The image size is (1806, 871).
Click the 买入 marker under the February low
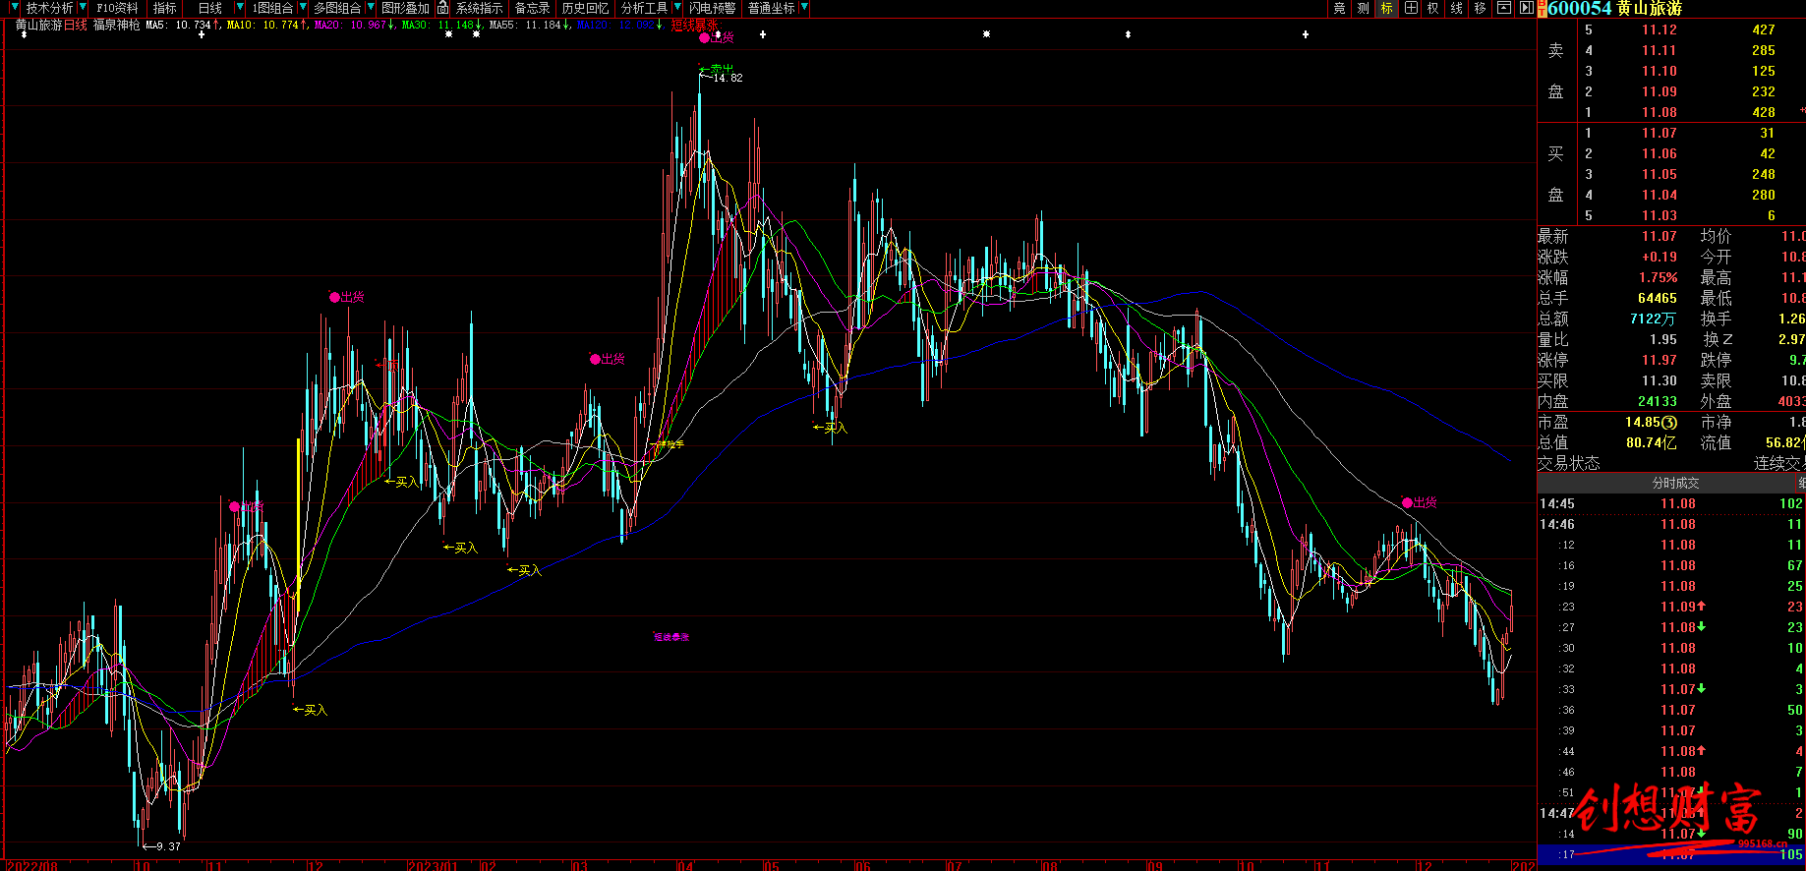click(525, 570)
